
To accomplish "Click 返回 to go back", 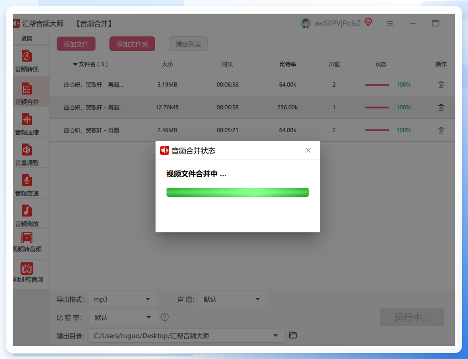I will [27, 39].
